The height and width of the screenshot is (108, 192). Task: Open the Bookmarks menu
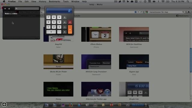(55, 1)
